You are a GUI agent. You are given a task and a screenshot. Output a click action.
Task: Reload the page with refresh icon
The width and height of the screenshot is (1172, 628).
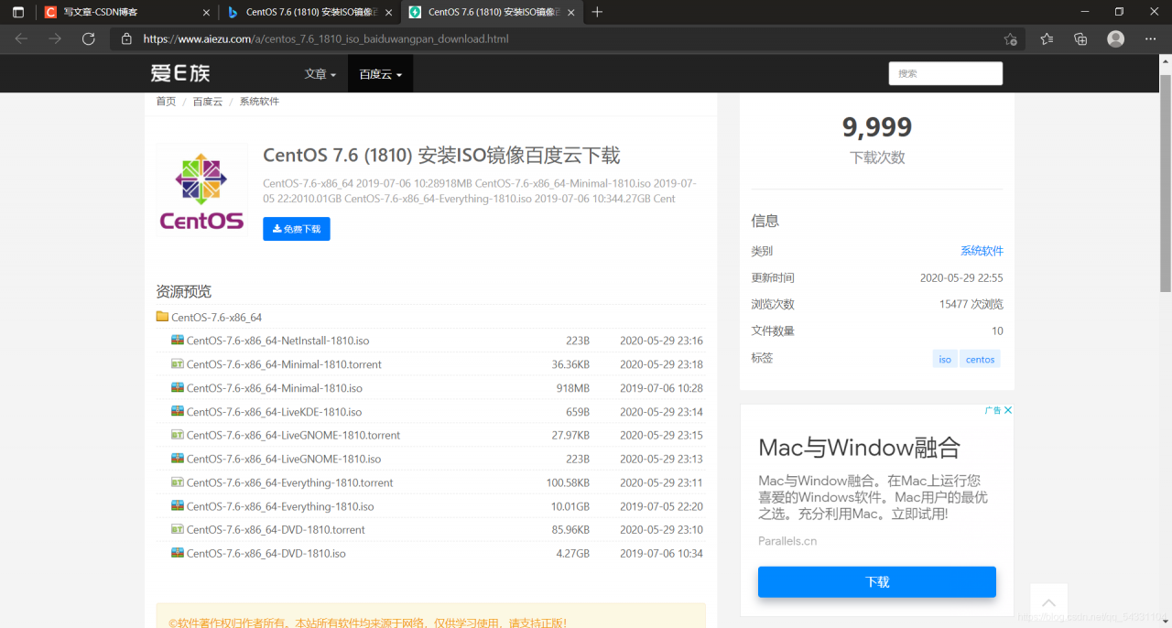(x=89, y=38)
